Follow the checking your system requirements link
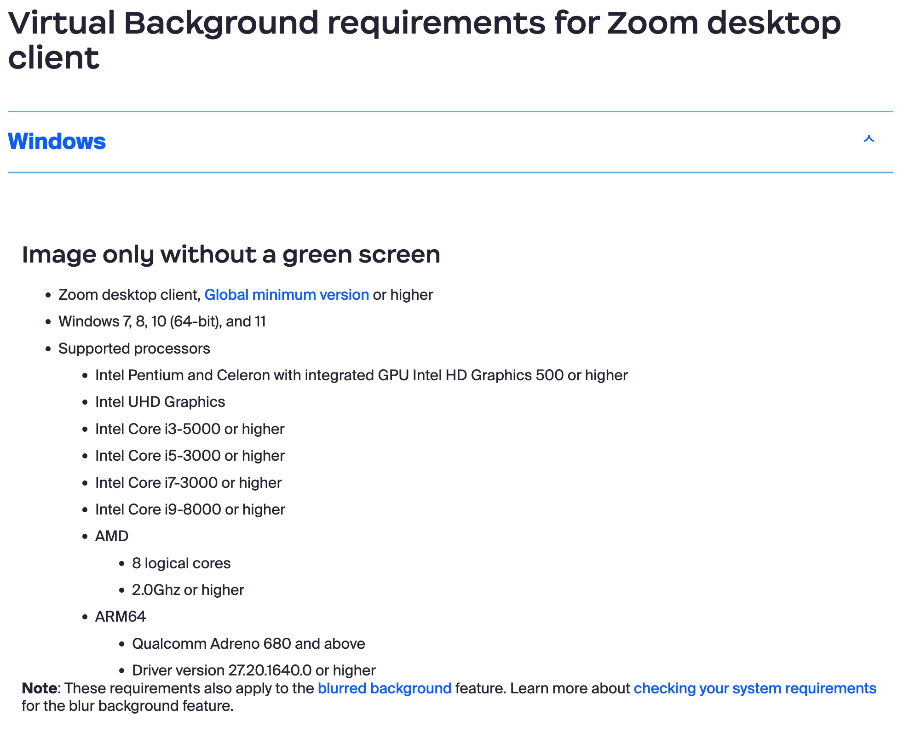 pyautogui.click(x=754, y=688)
